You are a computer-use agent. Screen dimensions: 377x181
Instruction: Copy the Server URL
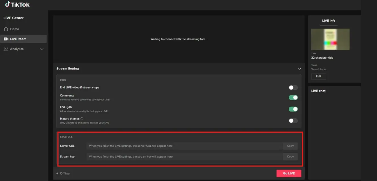click(290, 146)
